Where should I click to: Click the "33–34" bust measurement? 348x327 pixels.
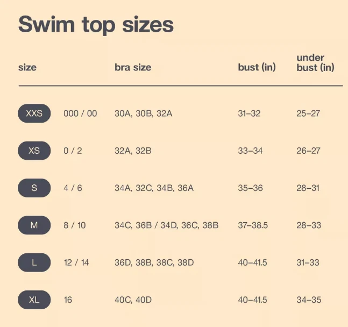[250, 151]
